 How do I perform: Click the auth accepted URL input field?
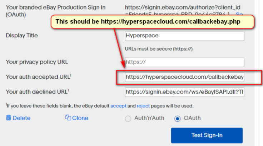coord(184,77)
